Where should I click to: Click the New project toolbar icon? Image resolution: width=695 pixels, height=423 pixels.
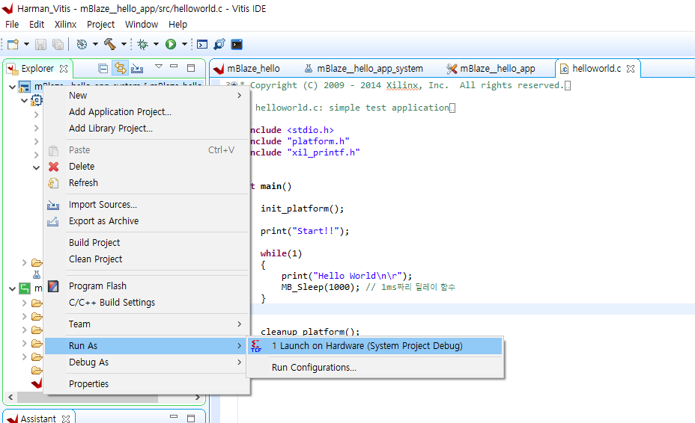[13, 44]
